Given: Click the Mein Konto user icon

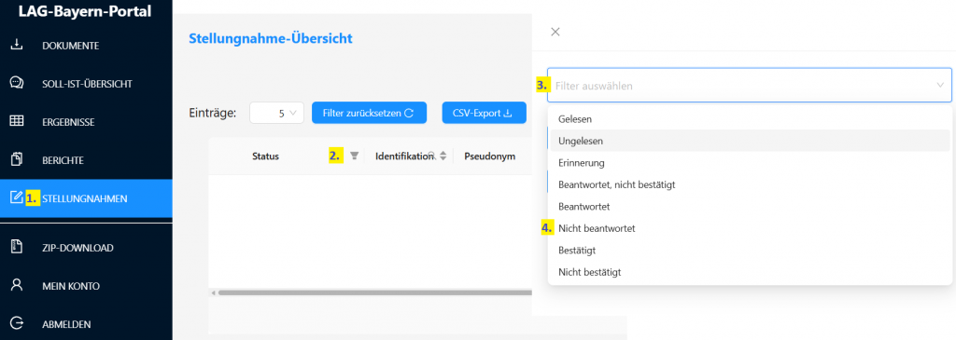Looking at the screenshot, I should point(17,285).
